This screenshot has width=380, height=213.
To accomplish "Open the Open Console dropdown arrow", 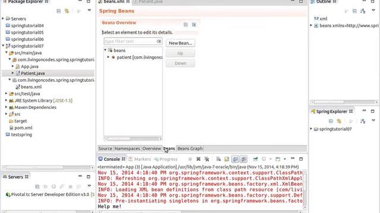I will click(285, 159).
